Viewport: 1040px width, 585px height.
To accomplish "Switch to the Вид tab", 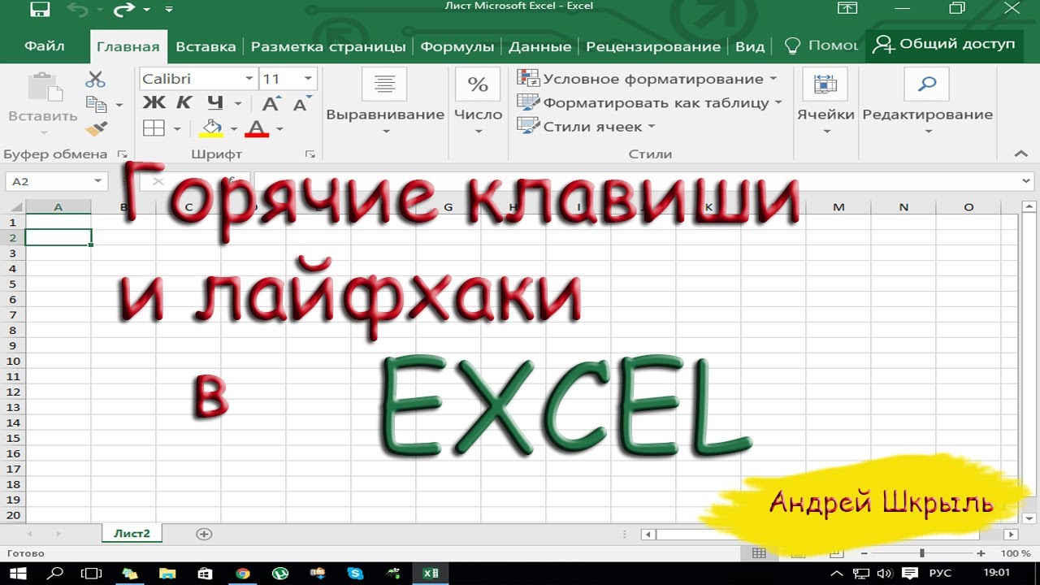I will (750, 46).
